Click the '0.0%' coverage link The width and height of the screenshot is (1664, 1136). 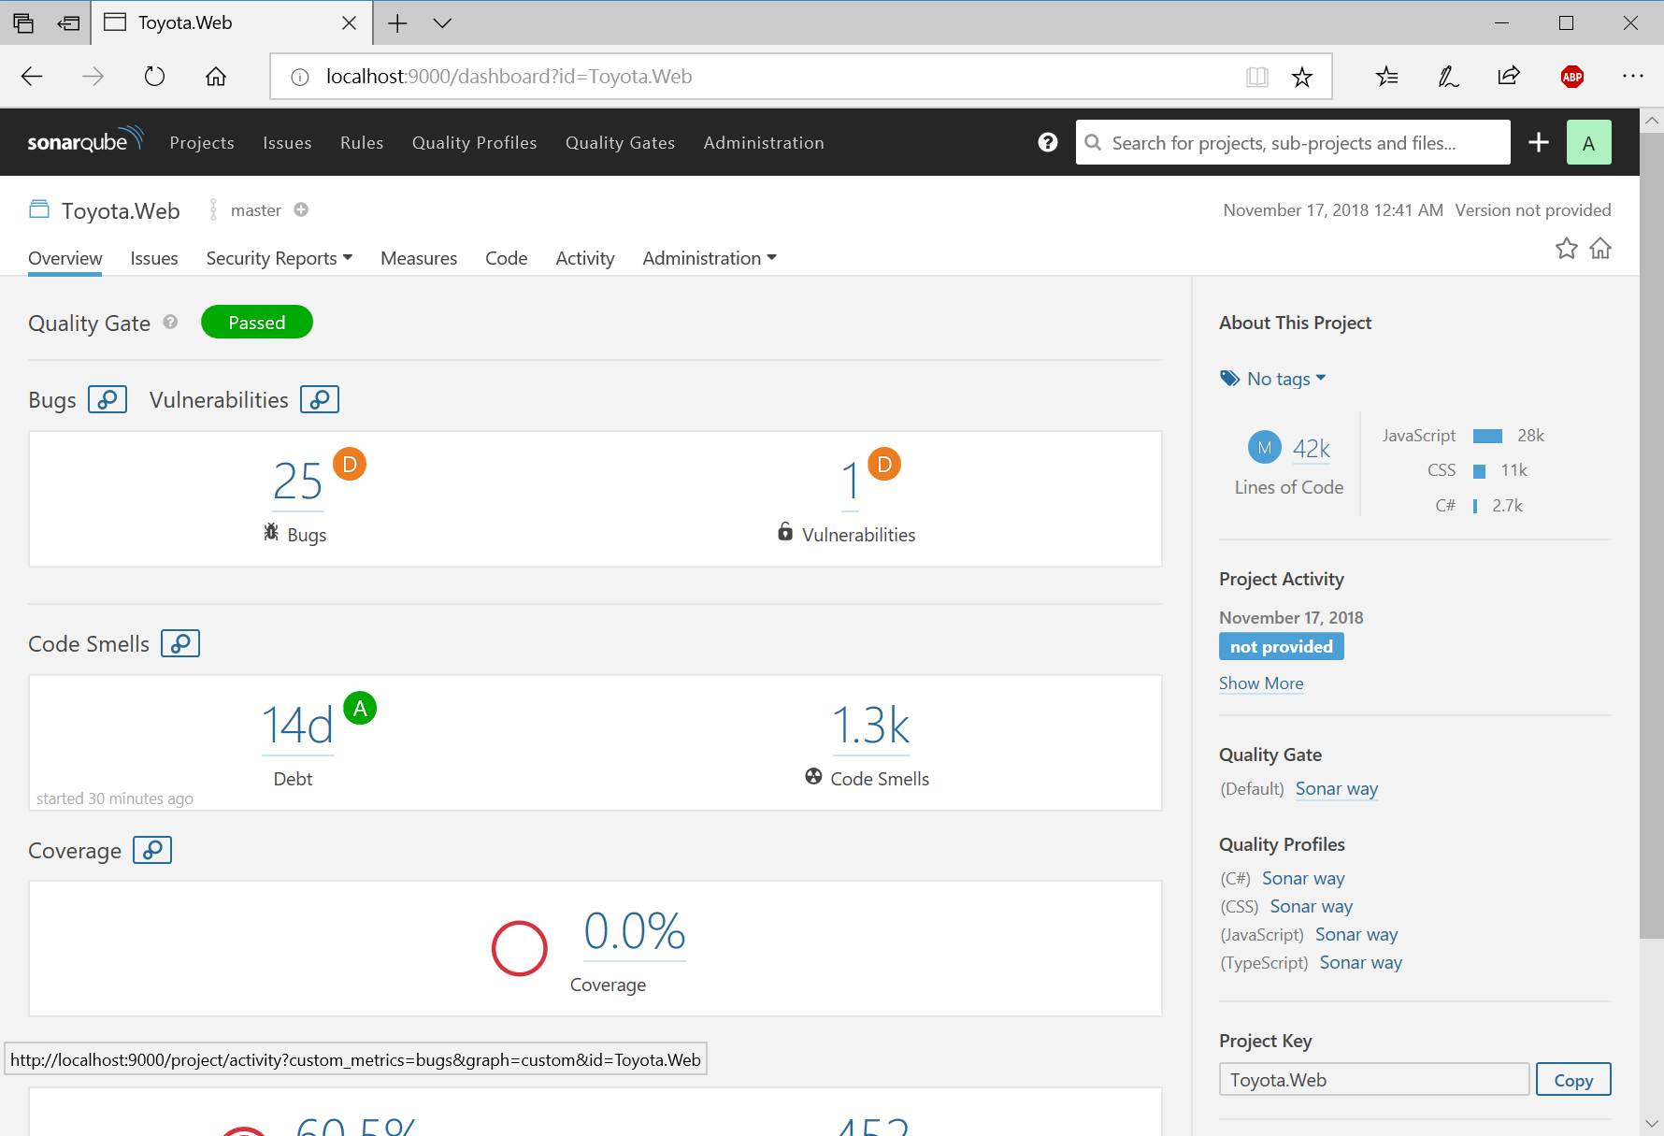[635, 932]
